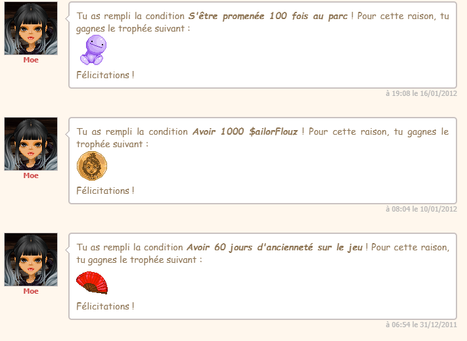Screen dimensions: 467x341
Task: Open Moe's avatar in the 60 jours message
Action: (31, 260)
